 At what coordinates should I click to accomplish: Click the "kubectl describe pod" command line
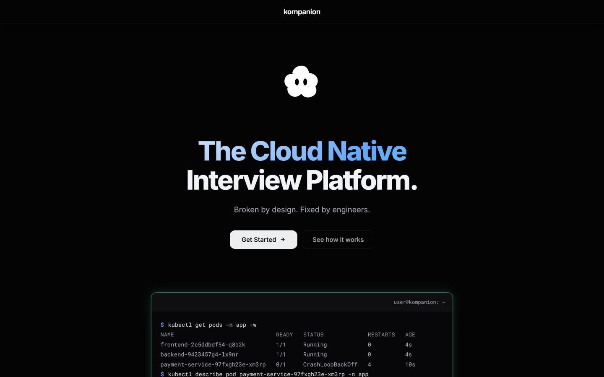coord(268,374)
